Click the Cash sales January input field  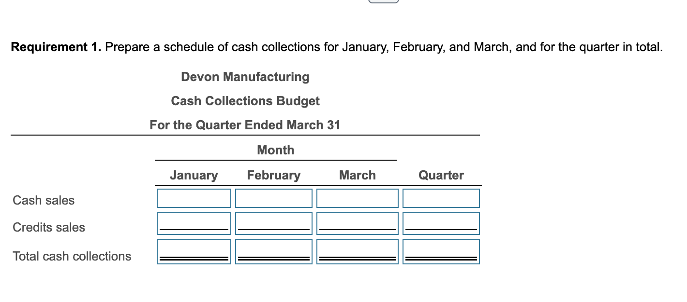(194, 198)
